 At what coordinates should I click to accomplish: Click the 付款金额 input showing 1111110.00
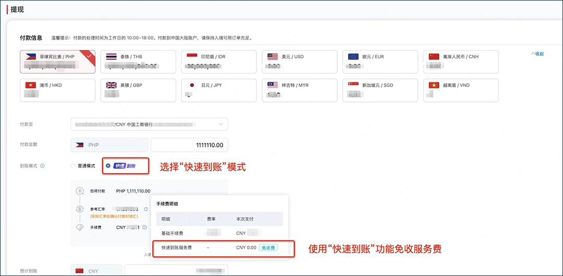(189, 145)
